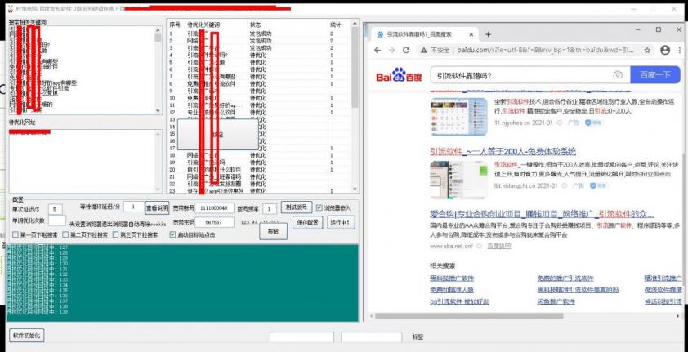Image resolution: width=688 pixels, height=352 pixels.
Task: Click the Baidu logo
Action: click(399, 75)
